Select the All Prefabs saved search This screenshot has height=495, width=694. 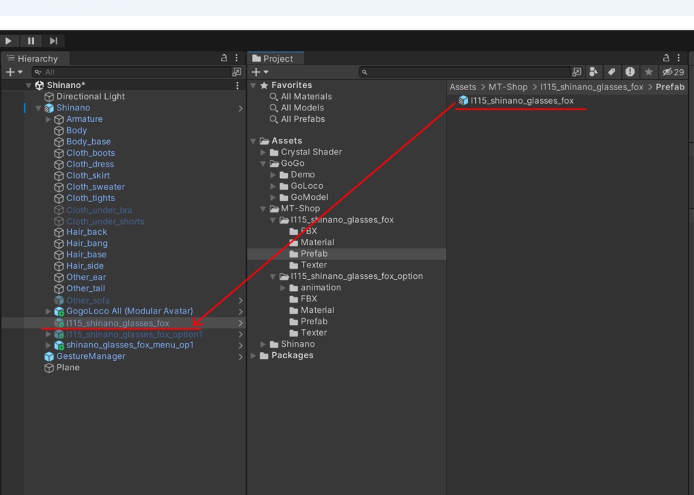point(302,119)
